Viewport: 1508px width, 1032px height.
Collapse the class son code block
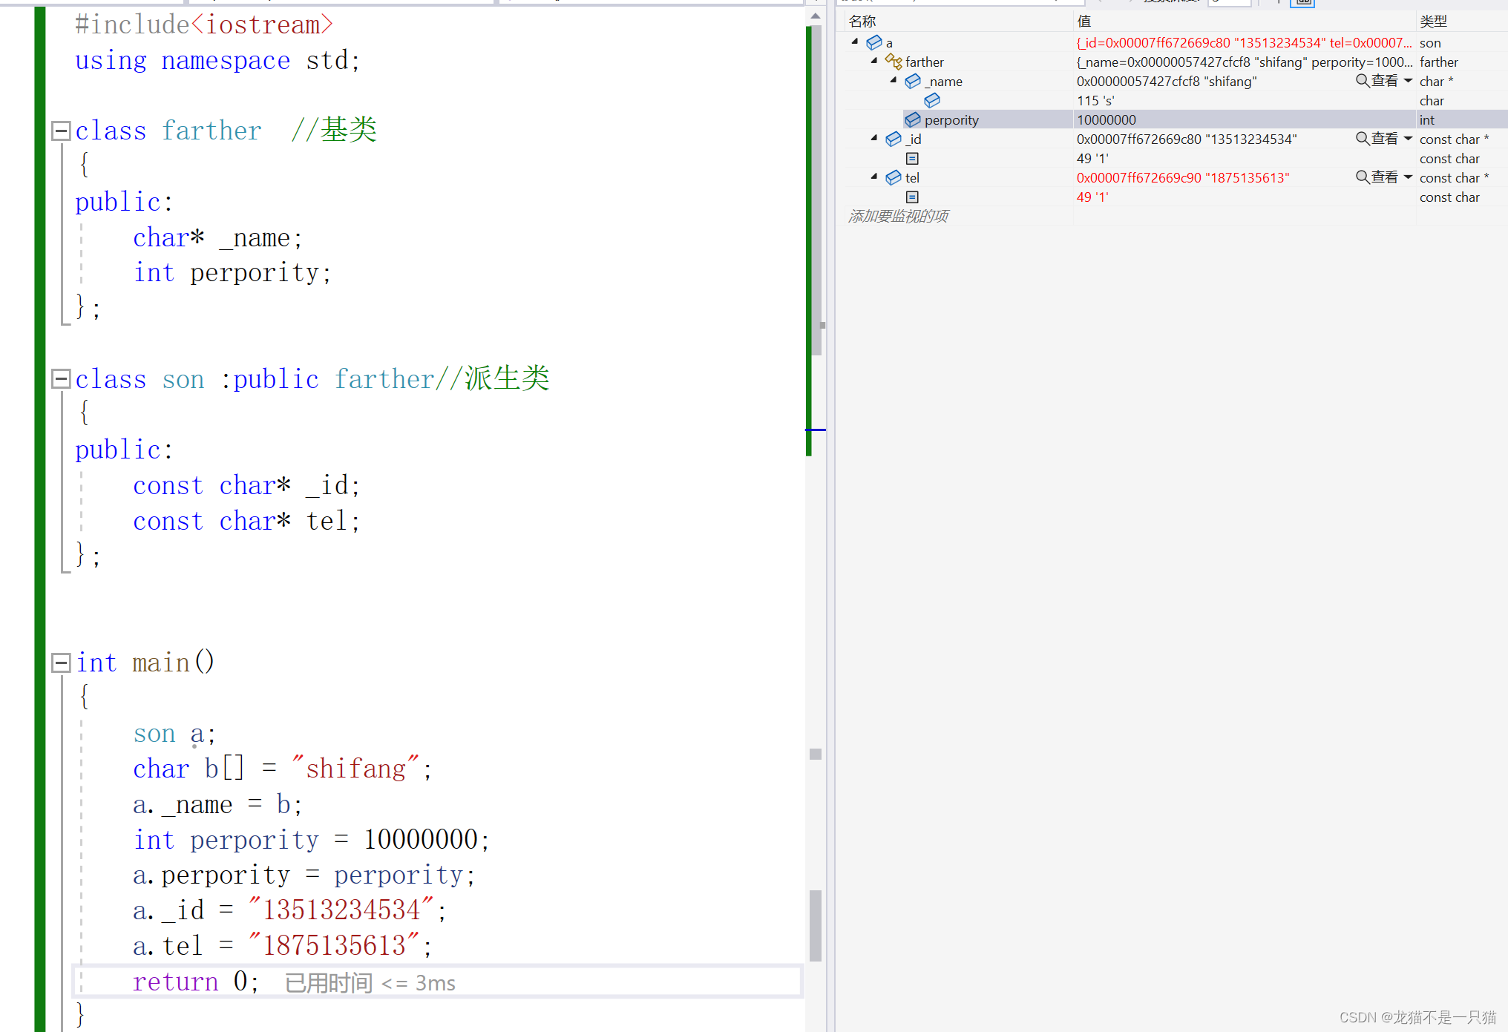pos(61,379)
